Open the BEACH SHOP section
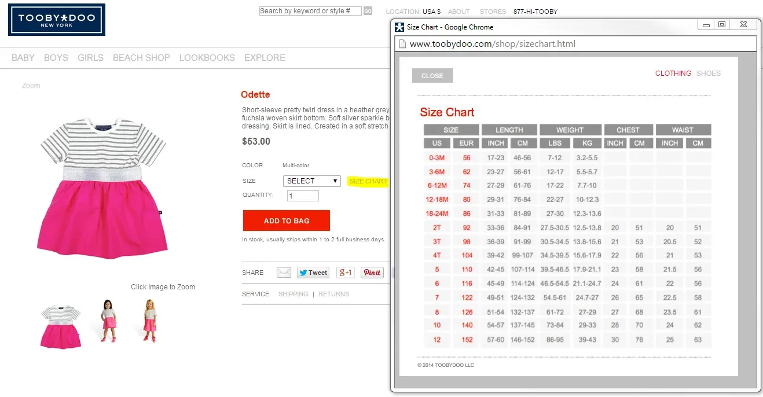The image size is (763, 397). pos(141,57)
